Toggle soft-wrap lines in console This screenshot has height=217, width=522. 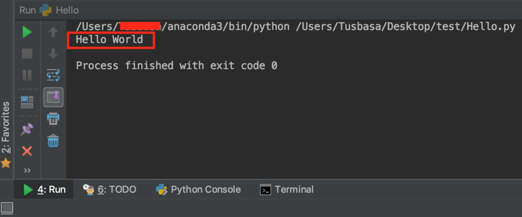(53, 75)
